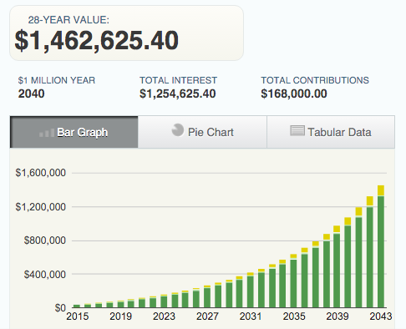
Task: Click the 2015 year label
Action: (78, 316)
